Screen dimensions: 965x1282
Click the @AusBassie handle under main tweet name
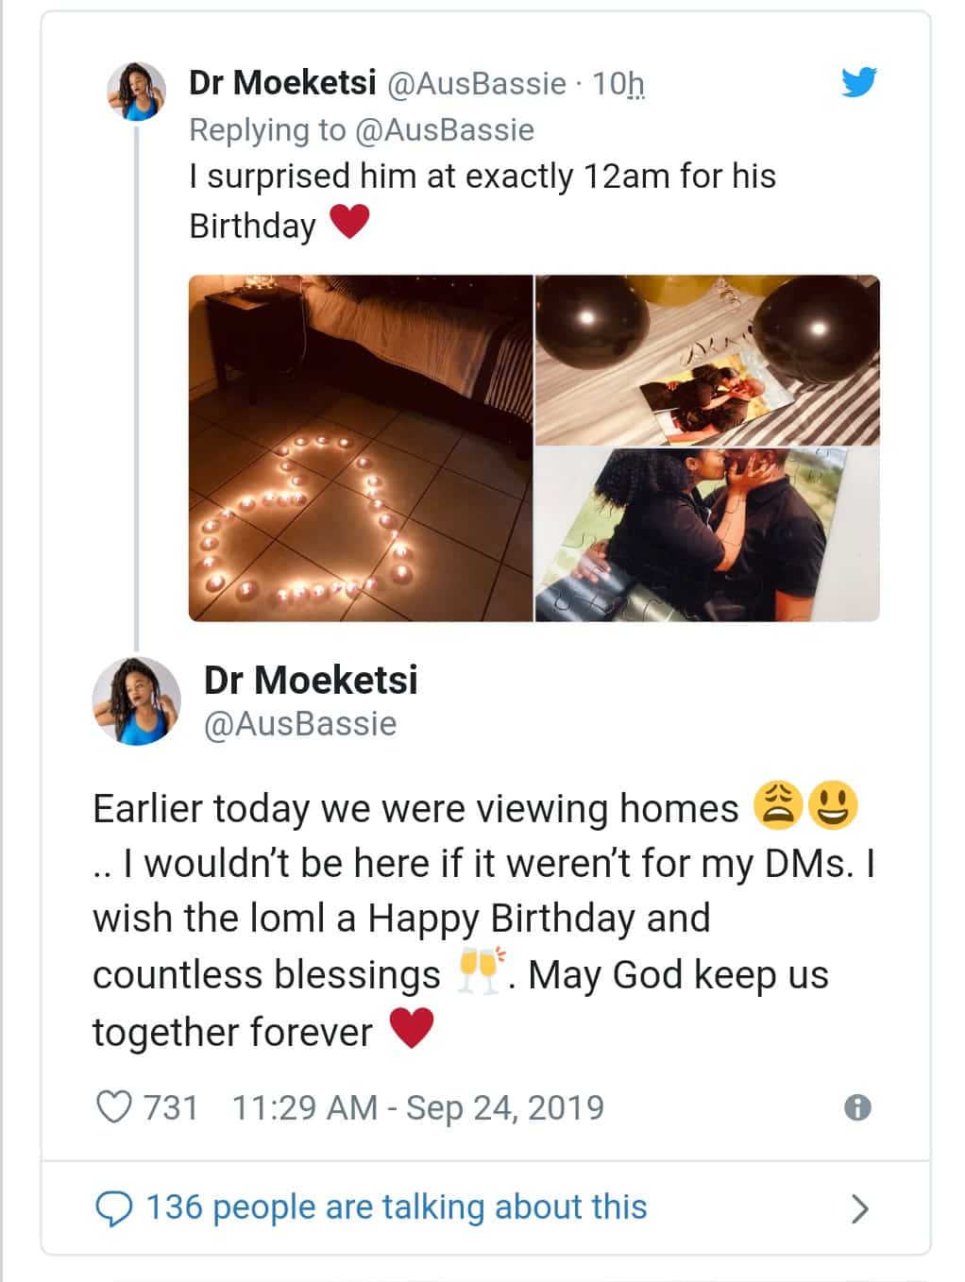(300, 724)
